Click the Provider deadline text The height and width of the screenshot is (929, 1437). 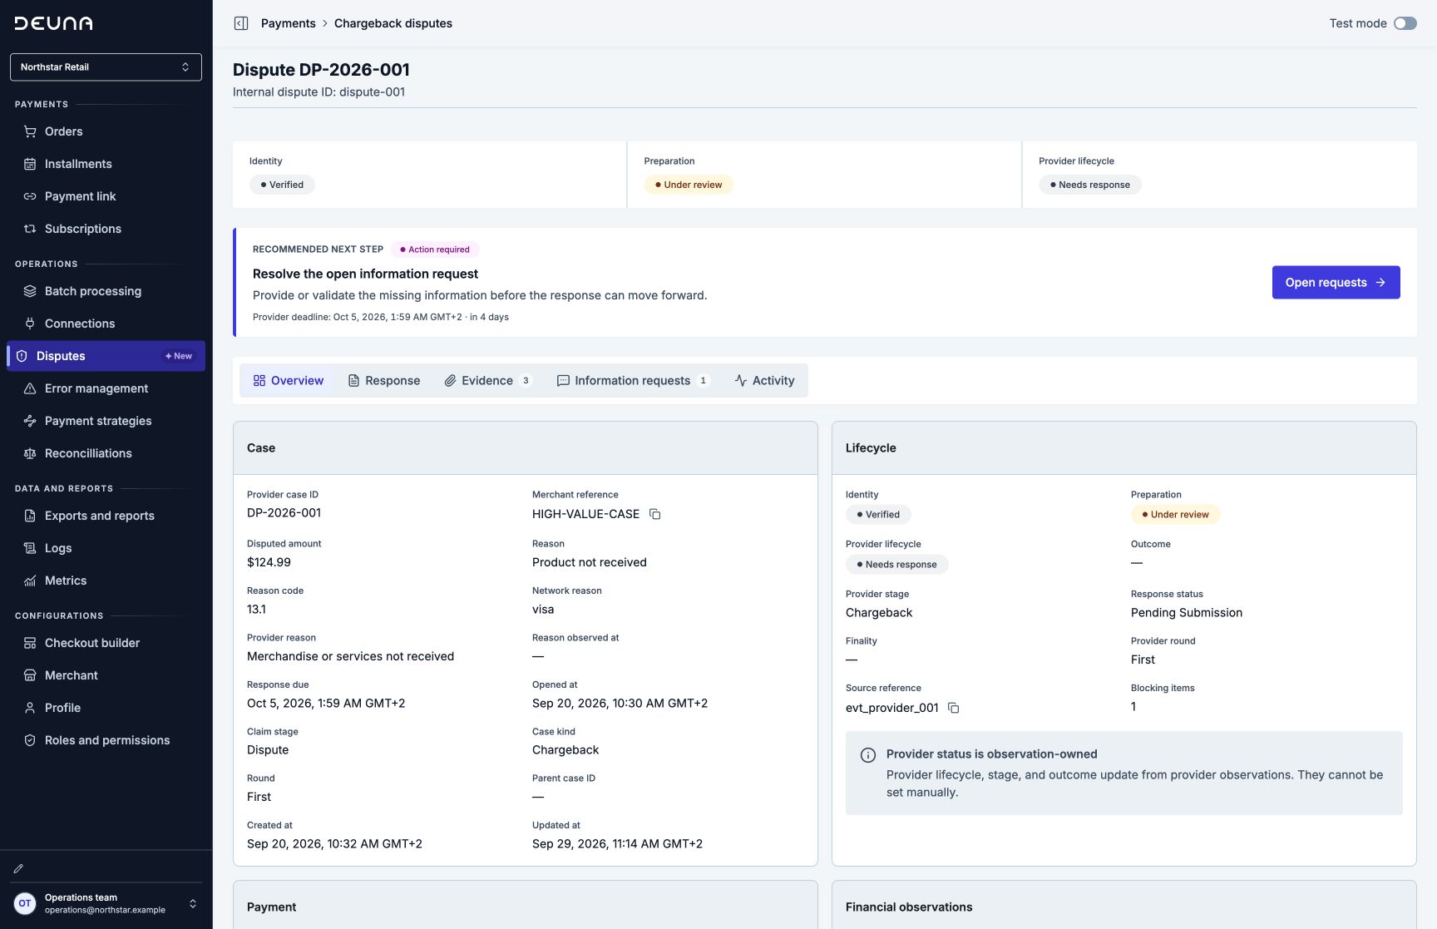click(x=381, y=317)
